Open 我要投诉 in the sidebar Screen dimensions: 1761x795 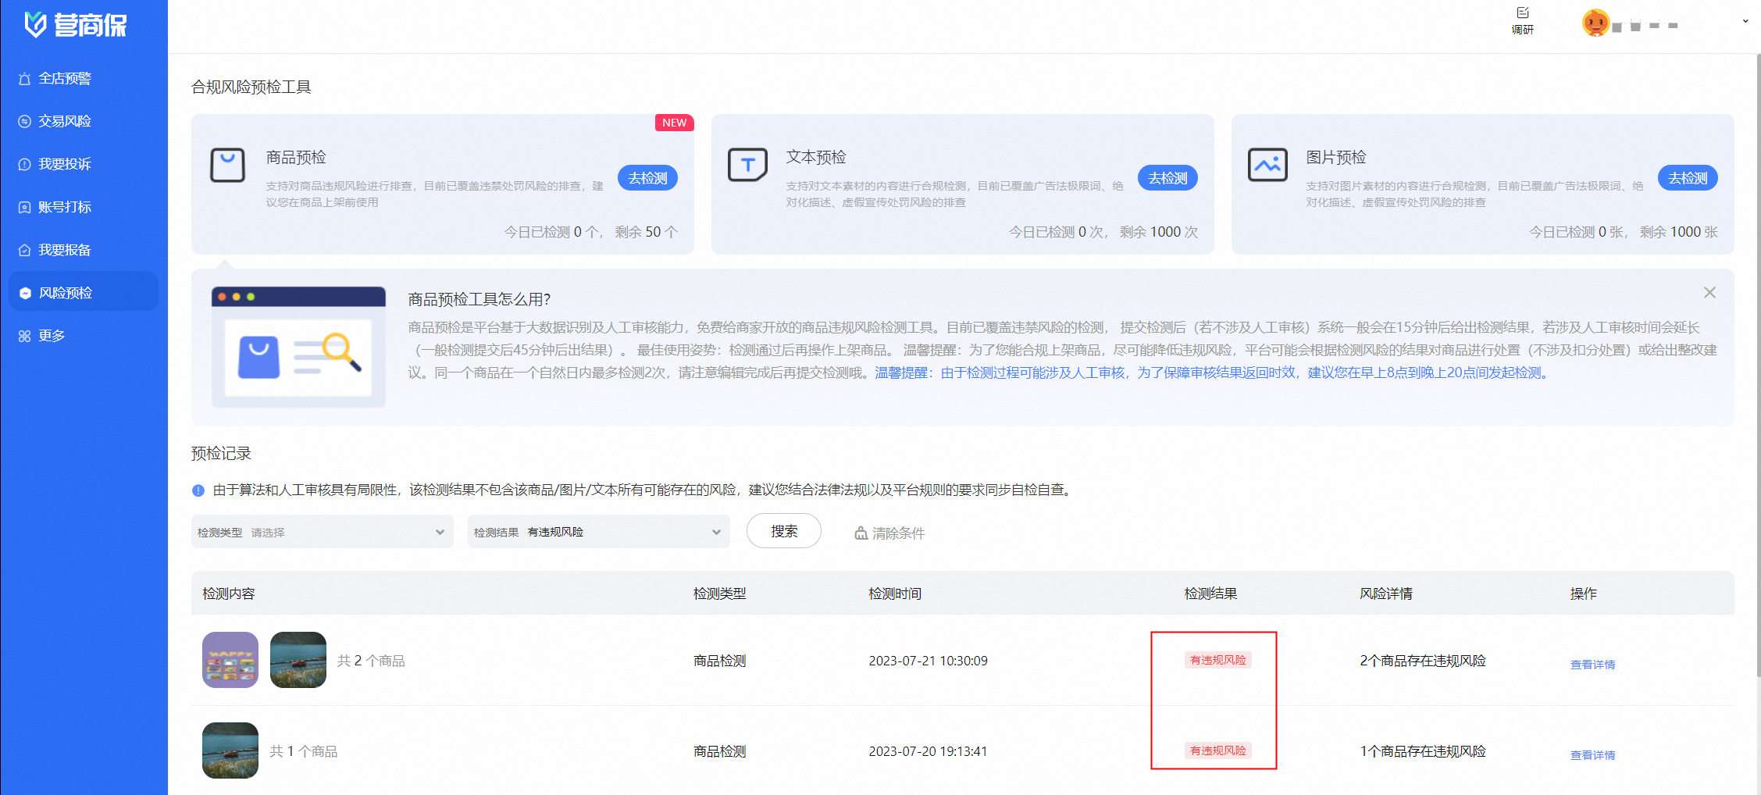(x=84, y=165)
